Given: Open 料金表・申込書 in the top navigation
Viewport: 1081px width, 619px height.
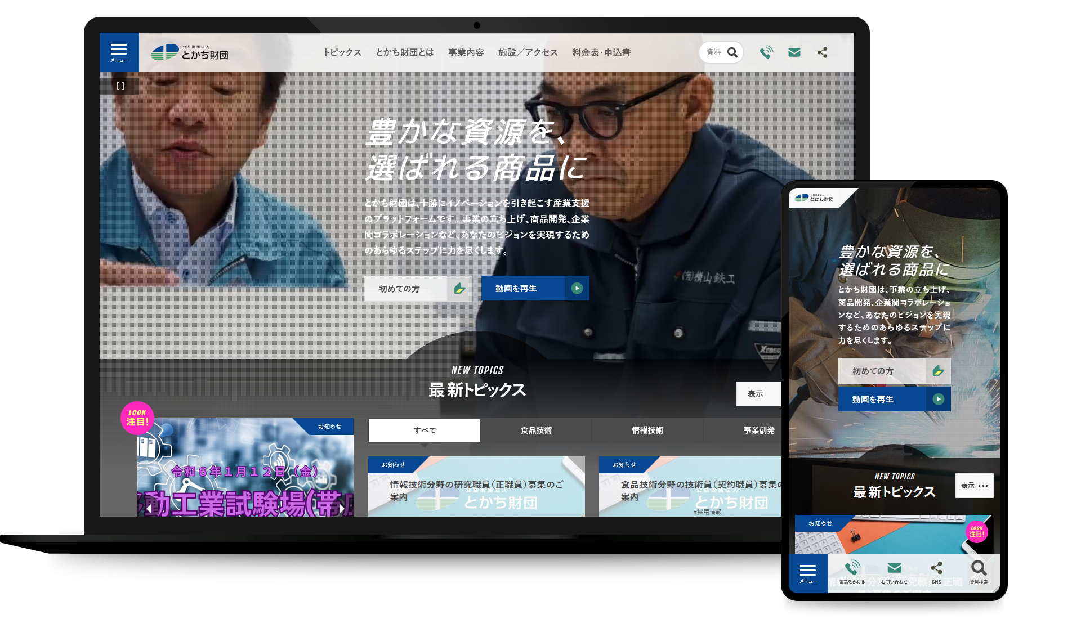Looking at the screenshot, I should pyautogui.click(x=601, y=52).
